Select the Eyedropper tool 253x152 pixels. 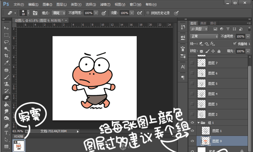6,63
